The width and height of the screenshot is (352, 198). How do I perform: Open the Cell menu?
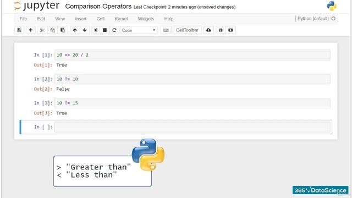pos(100,19)
